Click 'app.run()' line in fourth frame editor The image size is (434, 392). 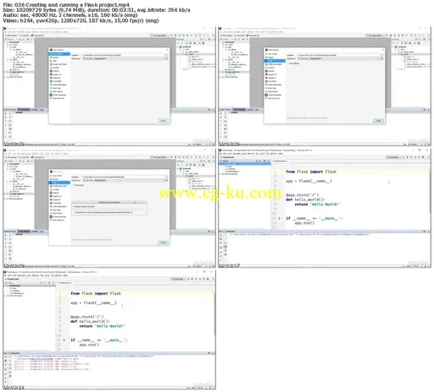[x=304, y=223]
